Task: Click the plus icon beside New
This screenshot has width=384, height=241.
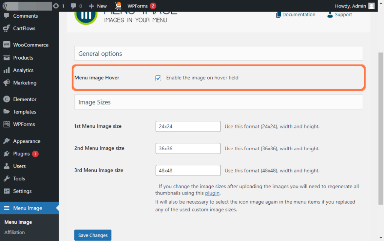Action: click(91, 6)
